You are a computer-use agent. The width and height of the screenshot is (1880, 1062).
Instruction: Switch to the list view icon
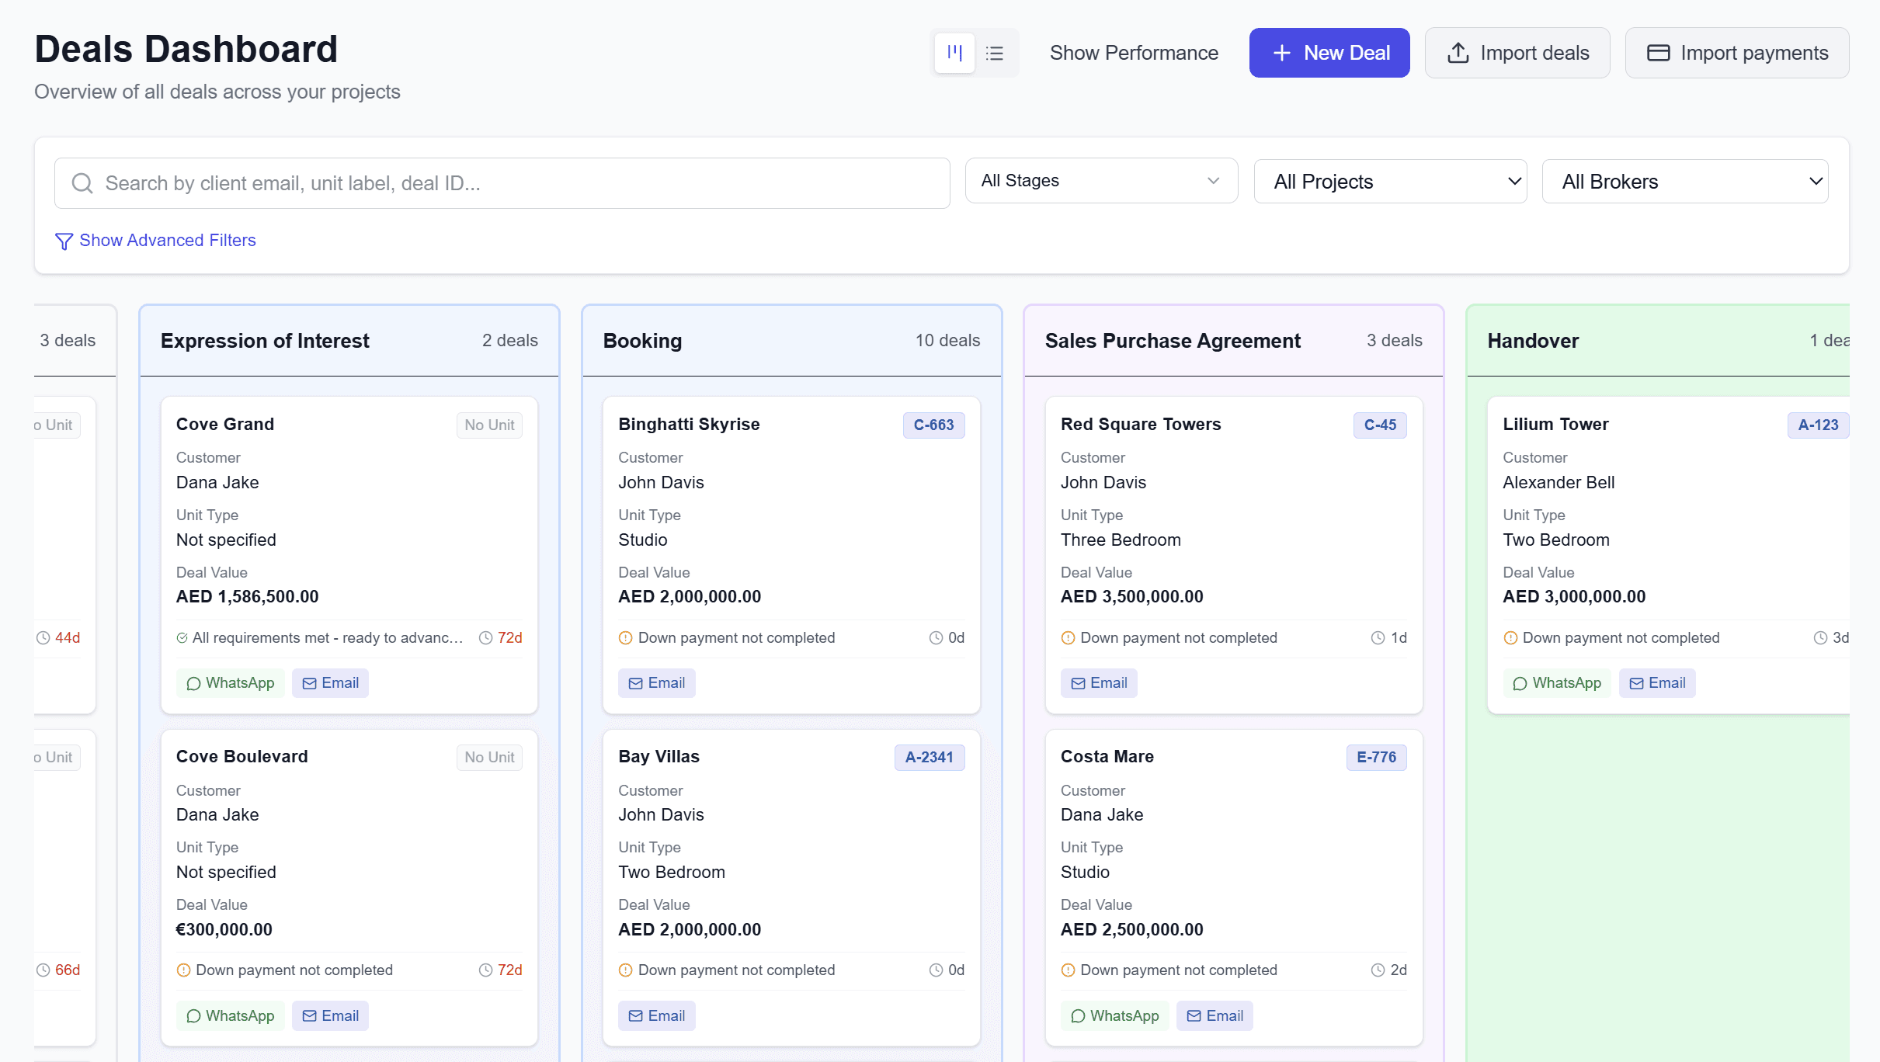coord(995,52)
